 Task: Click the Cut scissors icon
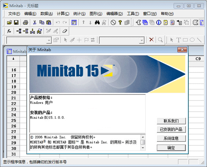(34, 22)
